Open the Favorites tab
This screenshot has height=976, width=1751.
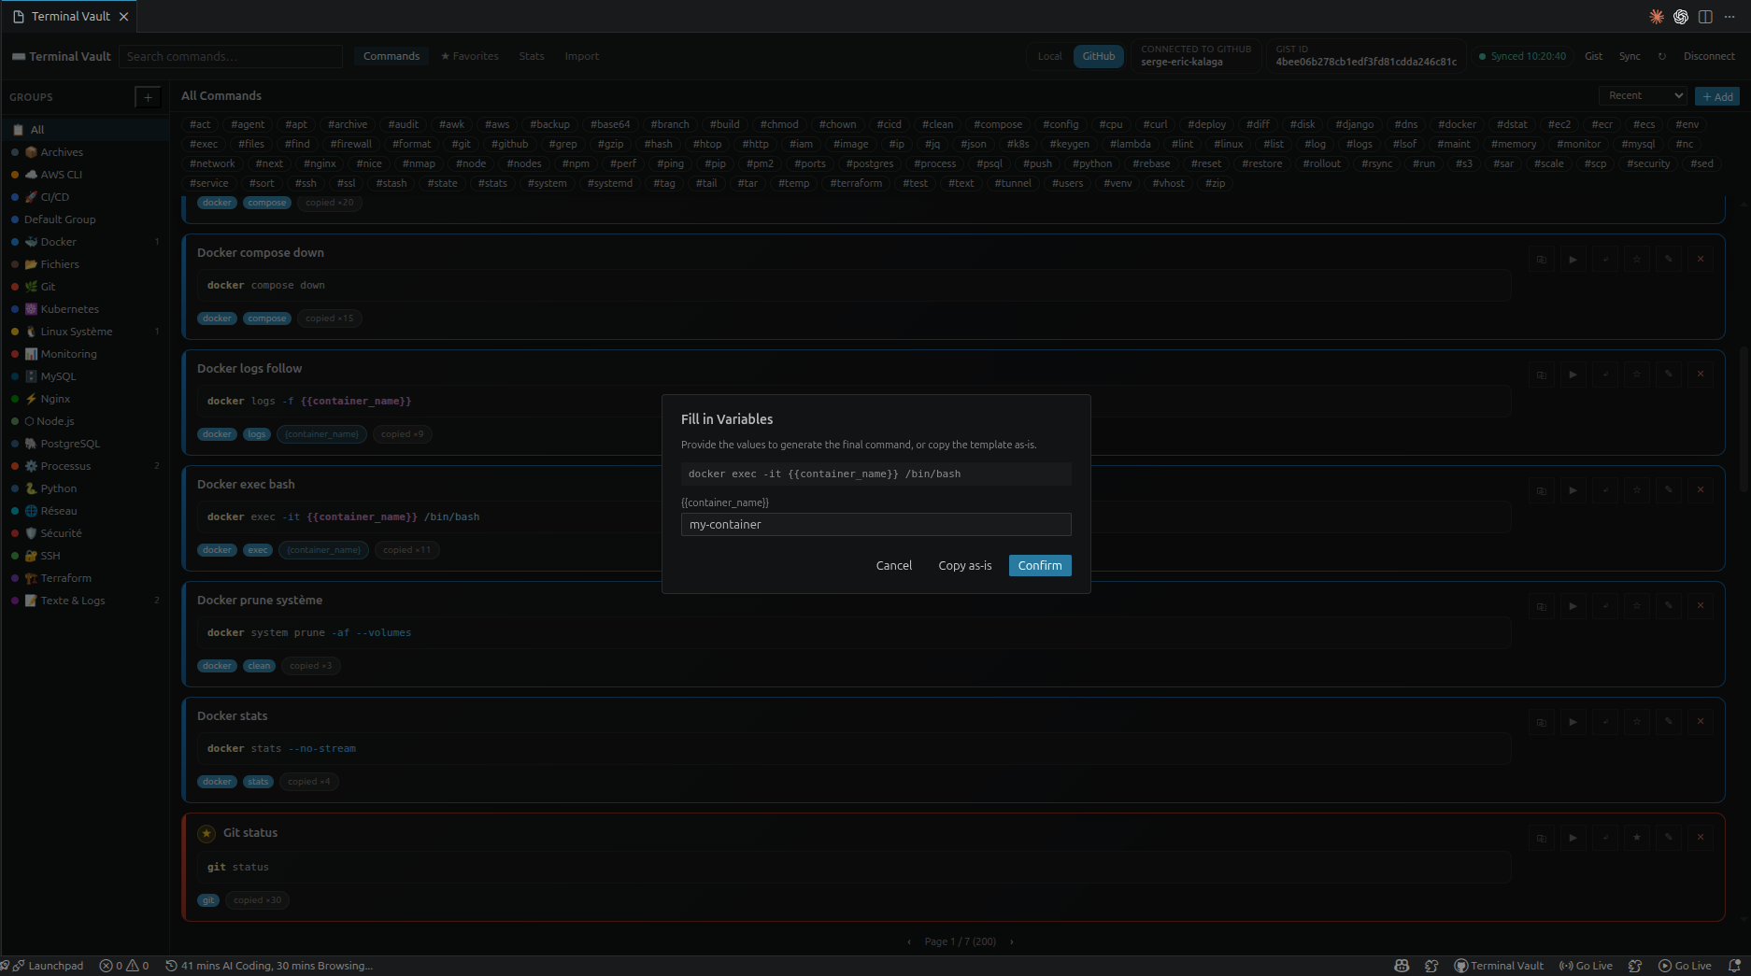(469, 56)
